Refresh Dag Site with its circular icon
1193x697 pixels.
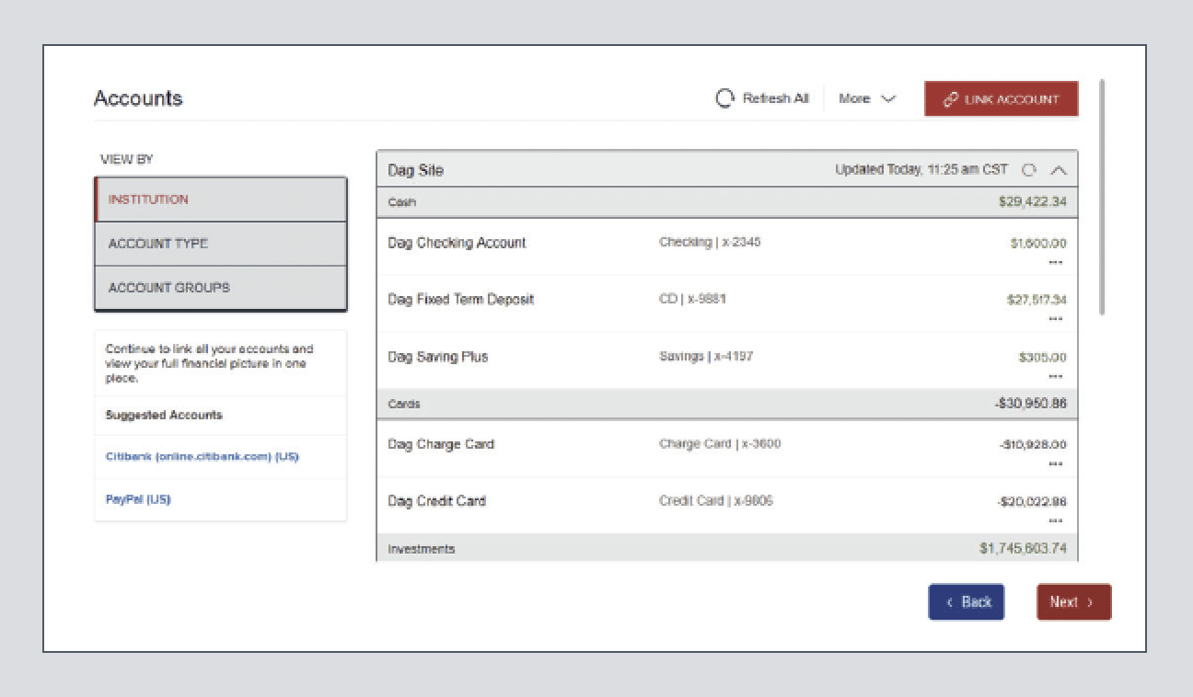tap(1030, 170)
